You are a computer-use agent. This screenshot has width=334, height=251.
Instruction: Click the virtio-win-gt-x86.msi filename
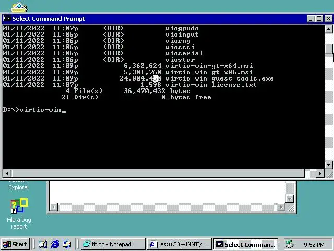tap(209, 72)
